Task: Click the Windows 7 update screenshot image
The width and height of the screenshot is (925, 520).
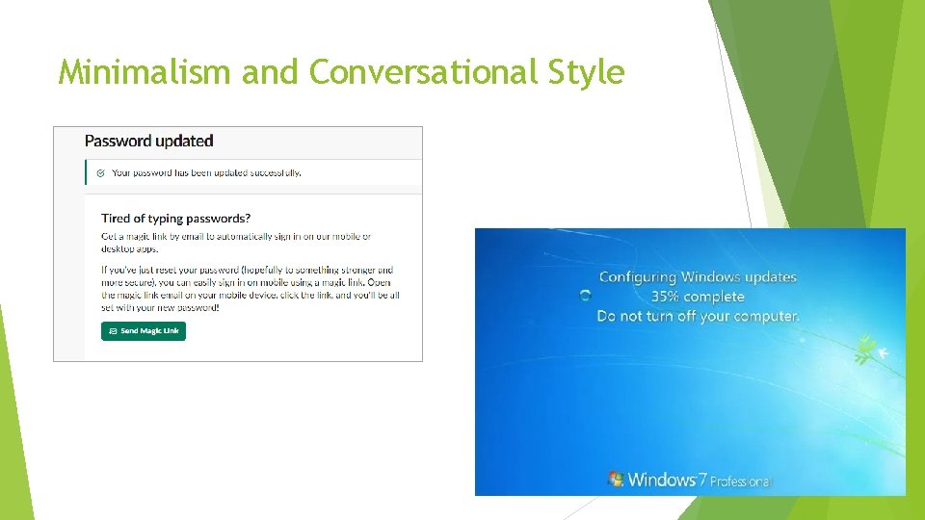Action: (x=690, y=362)
